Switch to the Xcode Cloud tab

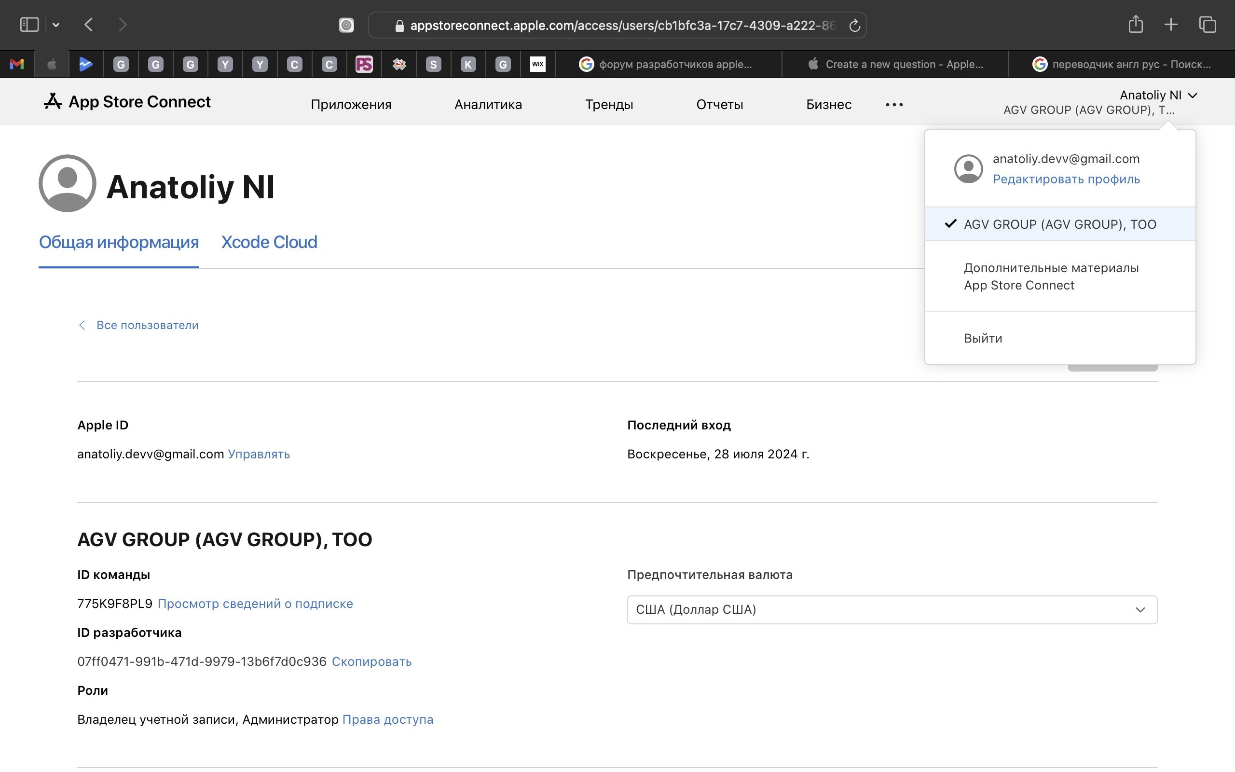[x=269, y=242]
